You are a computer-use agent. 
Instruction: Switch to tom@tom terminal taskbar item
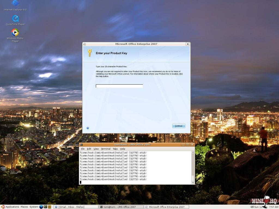pos(121,207)
